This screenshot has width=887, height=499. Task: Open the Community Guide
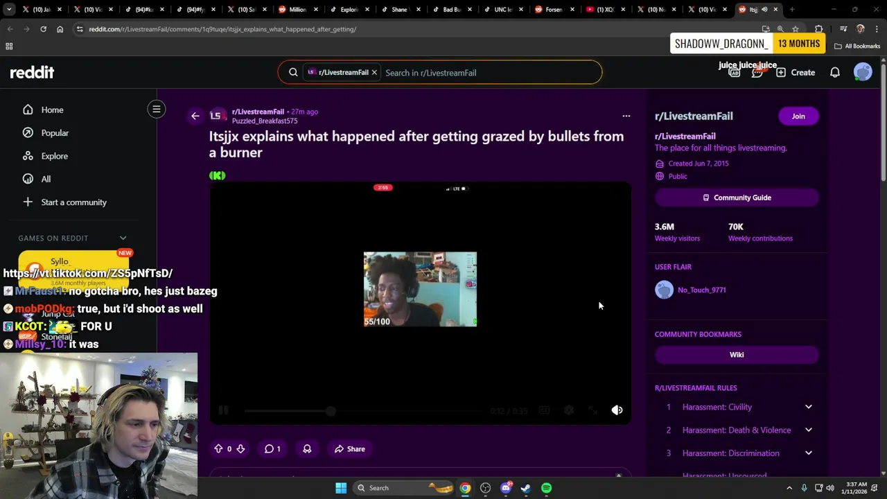737,198
